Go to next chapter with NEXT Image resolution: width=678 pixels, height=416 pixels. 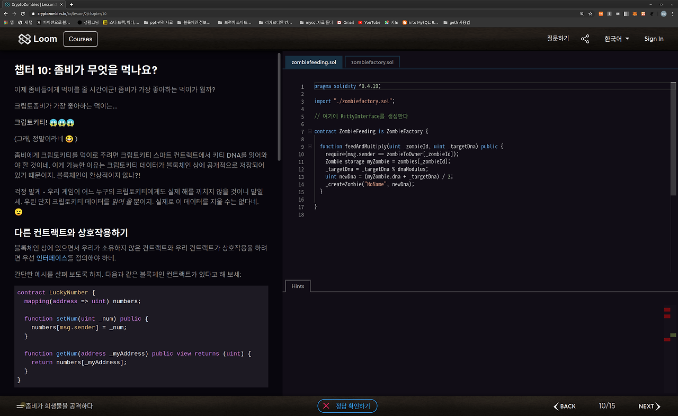(x=649, y=406)
